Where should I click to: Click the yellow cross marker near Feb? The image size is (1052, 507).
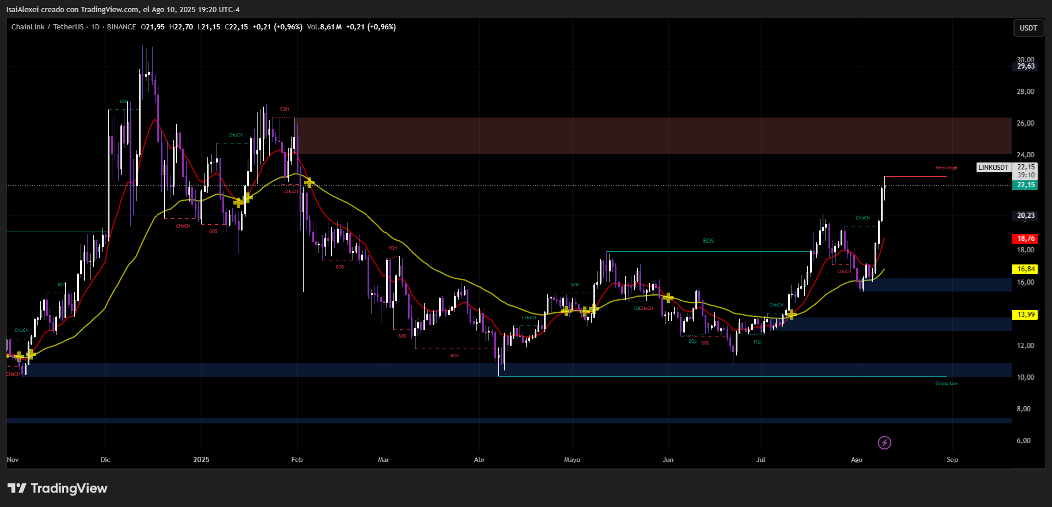coord(309,183)
